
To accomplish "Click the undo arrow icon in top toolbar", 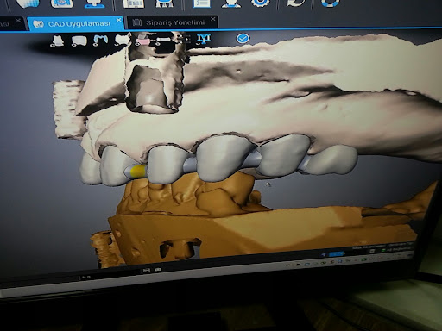I will pos(295,3).
